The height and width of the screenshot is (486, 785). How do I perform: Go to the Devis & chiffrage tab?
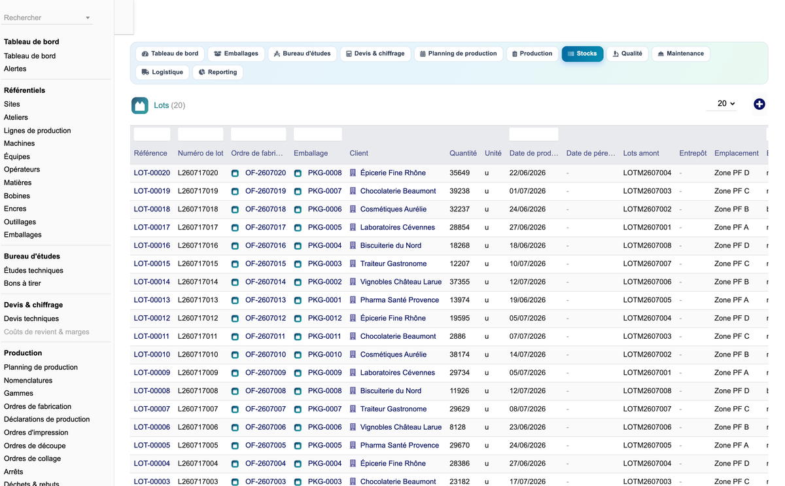point(375,54)
